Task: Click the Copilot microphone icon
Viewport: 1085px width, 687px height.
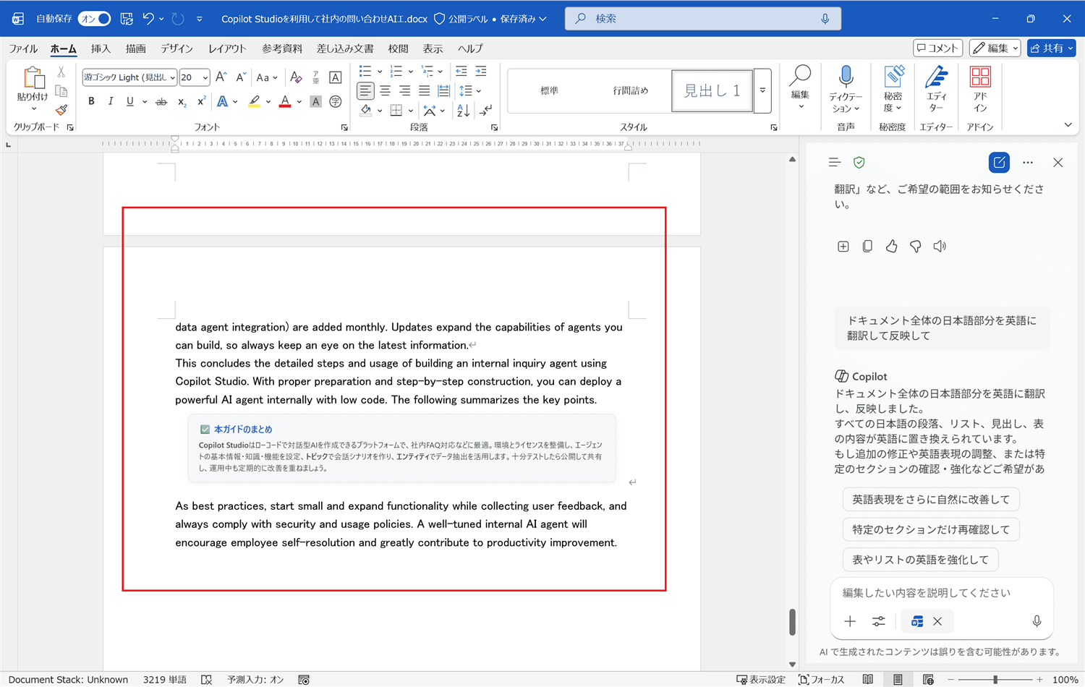Action: point(1037,621)
